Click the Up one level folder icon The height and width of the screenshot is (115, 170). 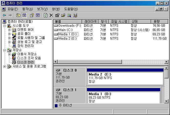pos(18,15)
